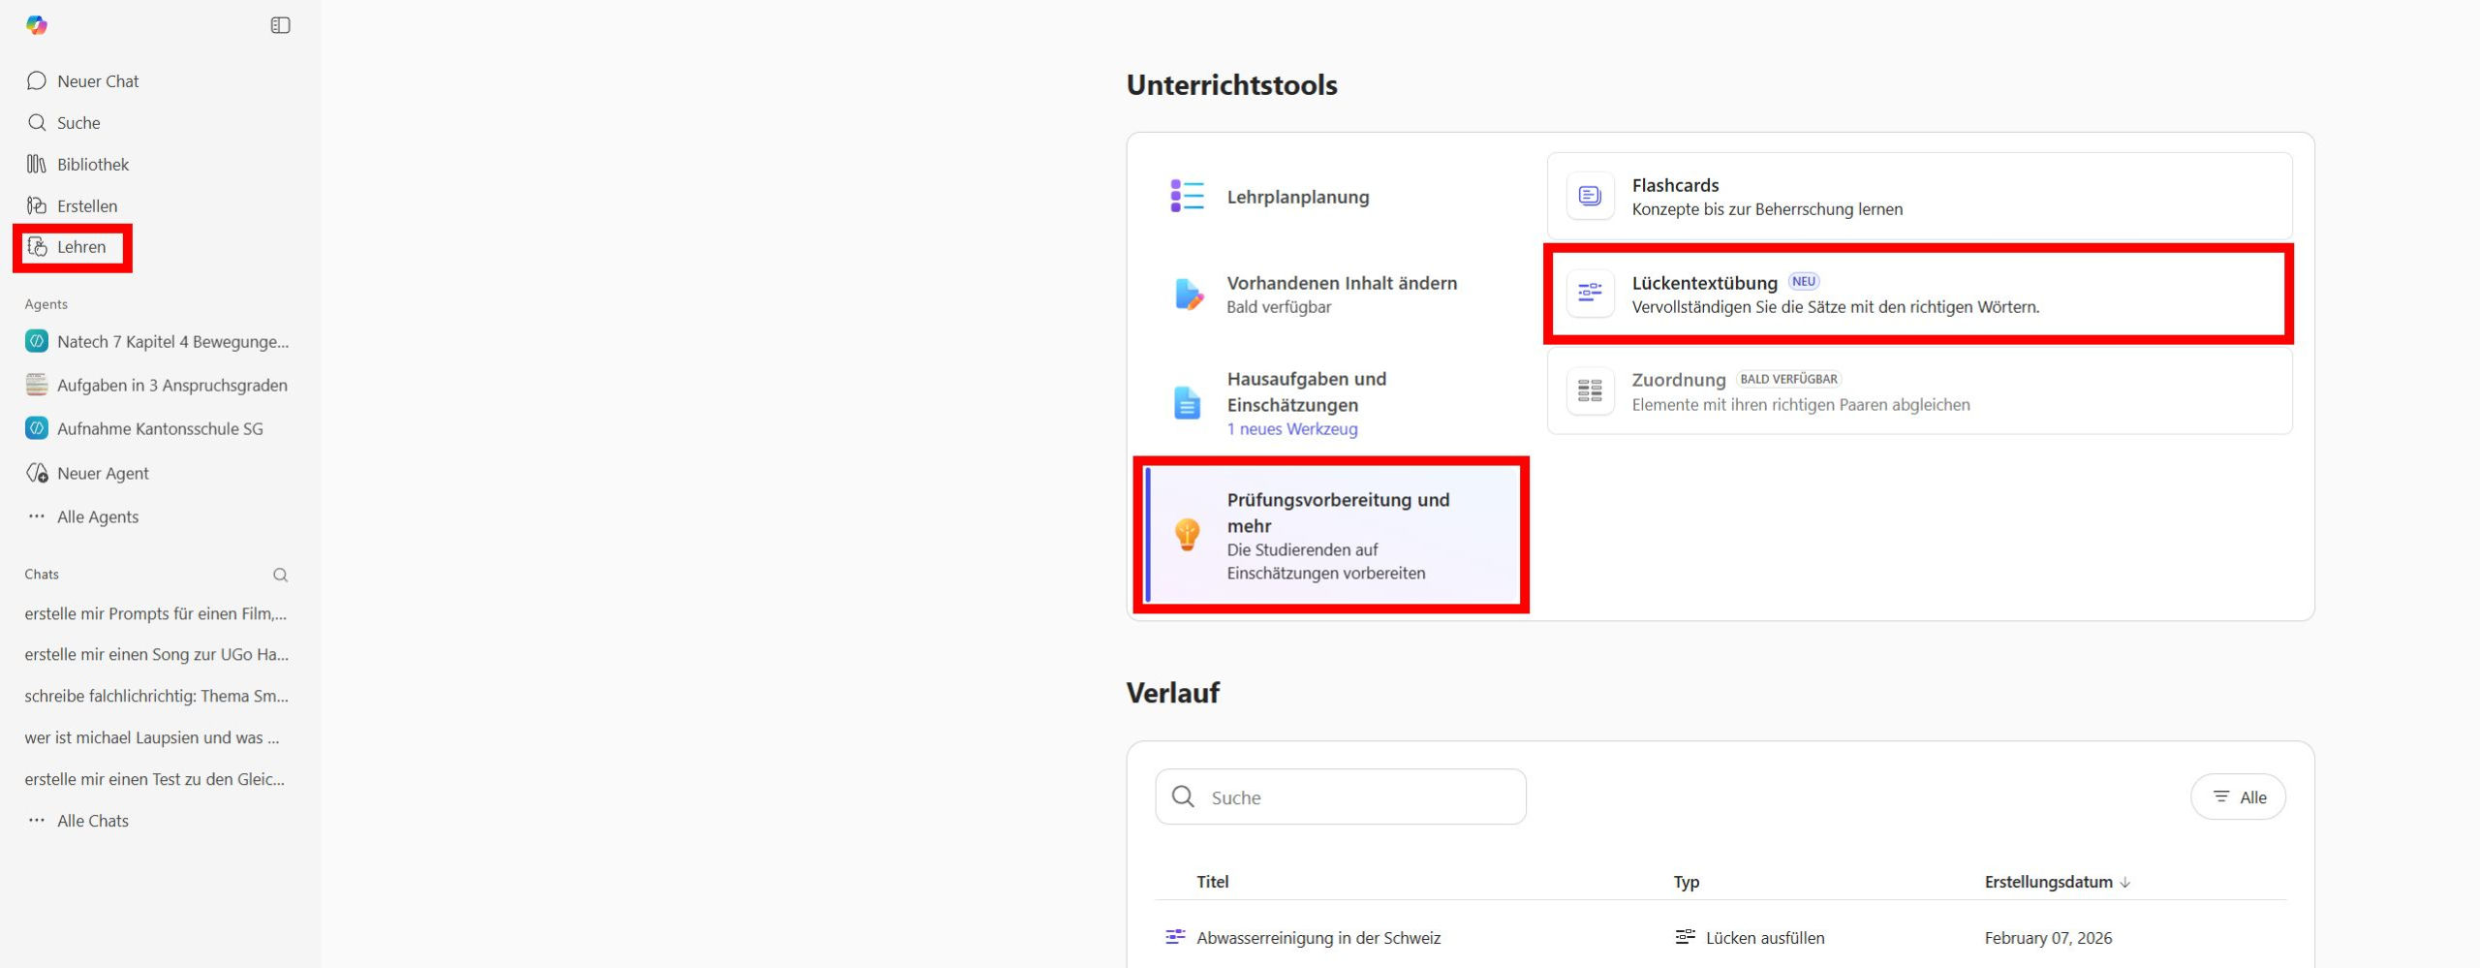2480x968 pixels.
Task: Click the Suche magnifier in sidebar
Action: pos(37,123)
